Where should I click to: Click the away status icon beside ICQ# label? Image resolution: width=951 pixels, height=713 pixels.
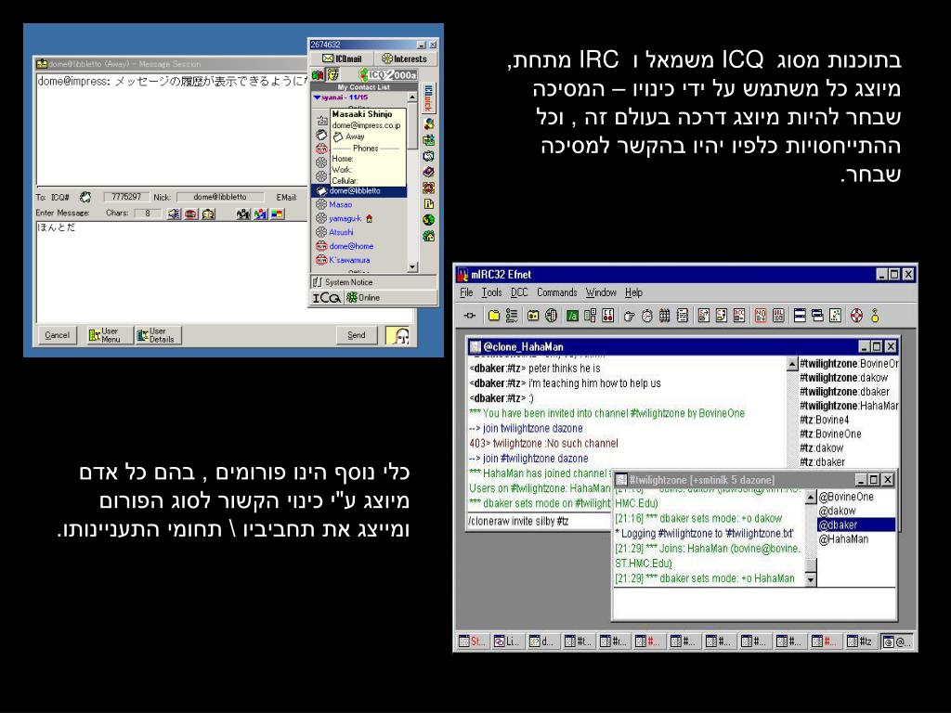coord(85,197)
